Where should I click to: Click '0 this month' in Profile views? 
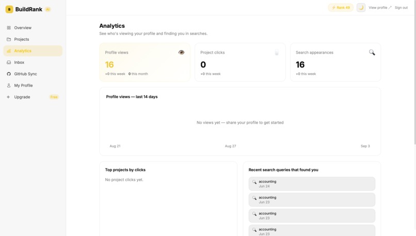tap(138, 74)
